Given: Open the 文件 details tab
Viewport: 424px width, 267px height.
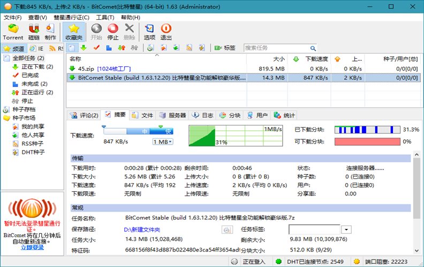Looking at the screenshot, I should click(142, 115).
